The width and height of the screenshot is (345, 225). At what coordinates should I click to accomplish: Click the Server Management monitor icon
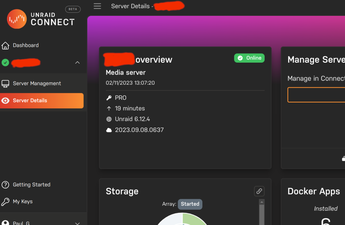(x=5, y=83)
